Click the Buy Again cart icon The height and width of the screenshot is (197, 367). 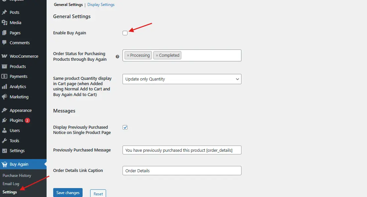pyautogui.click(x=4, y=164)
